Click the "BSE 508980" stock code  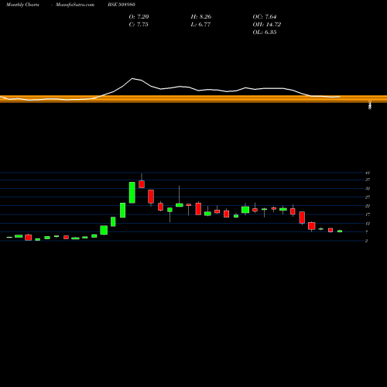[122, 5]
